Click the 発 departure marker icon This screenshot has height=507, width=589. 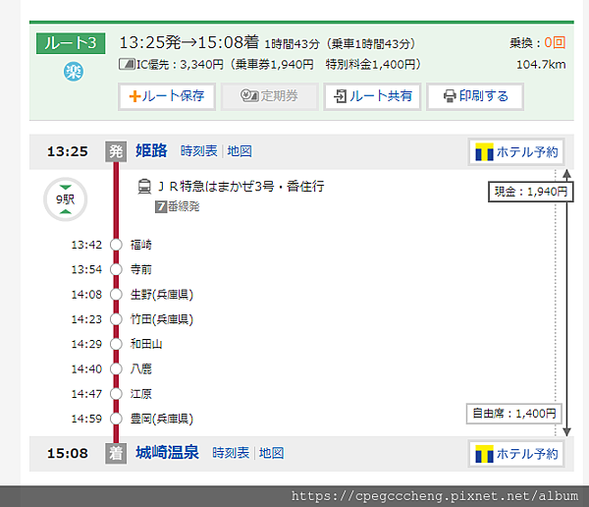click(116, 151)
